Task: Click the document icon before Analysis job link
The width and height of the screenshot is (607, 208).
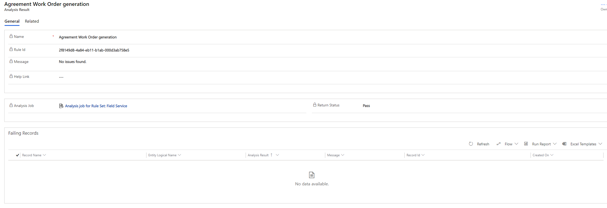Action: (x=61, y=106)
